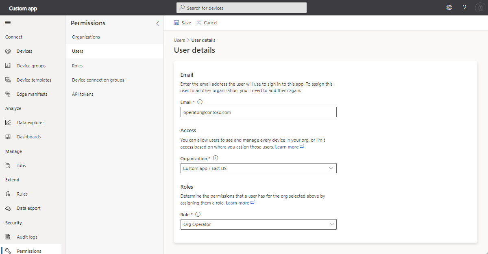Open Device groups via its icon
The height and width of the screenshot is (254, 488).
point(8,66)
